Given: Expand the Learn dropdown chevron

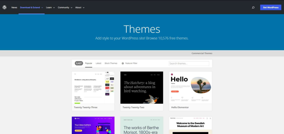Looking at the screenshot, I should (x=54, y=7).
